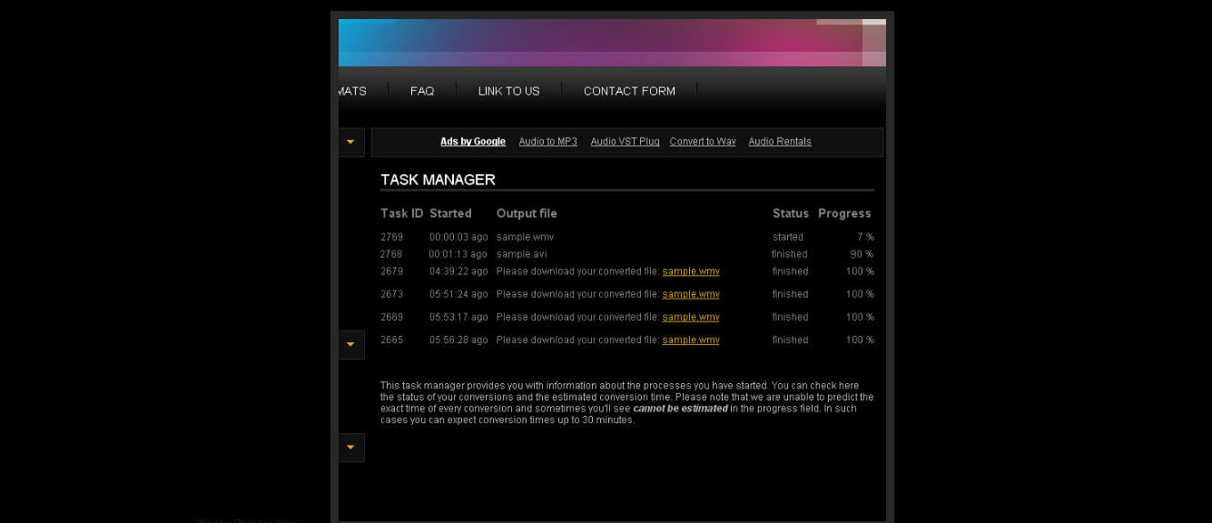The image size is (1212, 523).
Task: Open the CONTACT FORM page
Action: click(629, 91)
